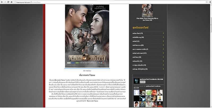Go back using the browser back arrow
The width and height of the screenshot is (212, 108).
point(2,2)
